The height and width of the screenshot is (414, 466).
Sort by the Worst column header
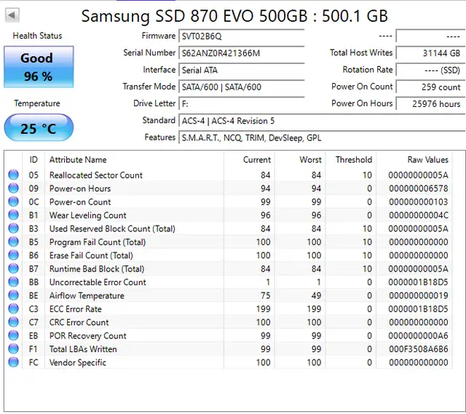click(x=300, y=160)
